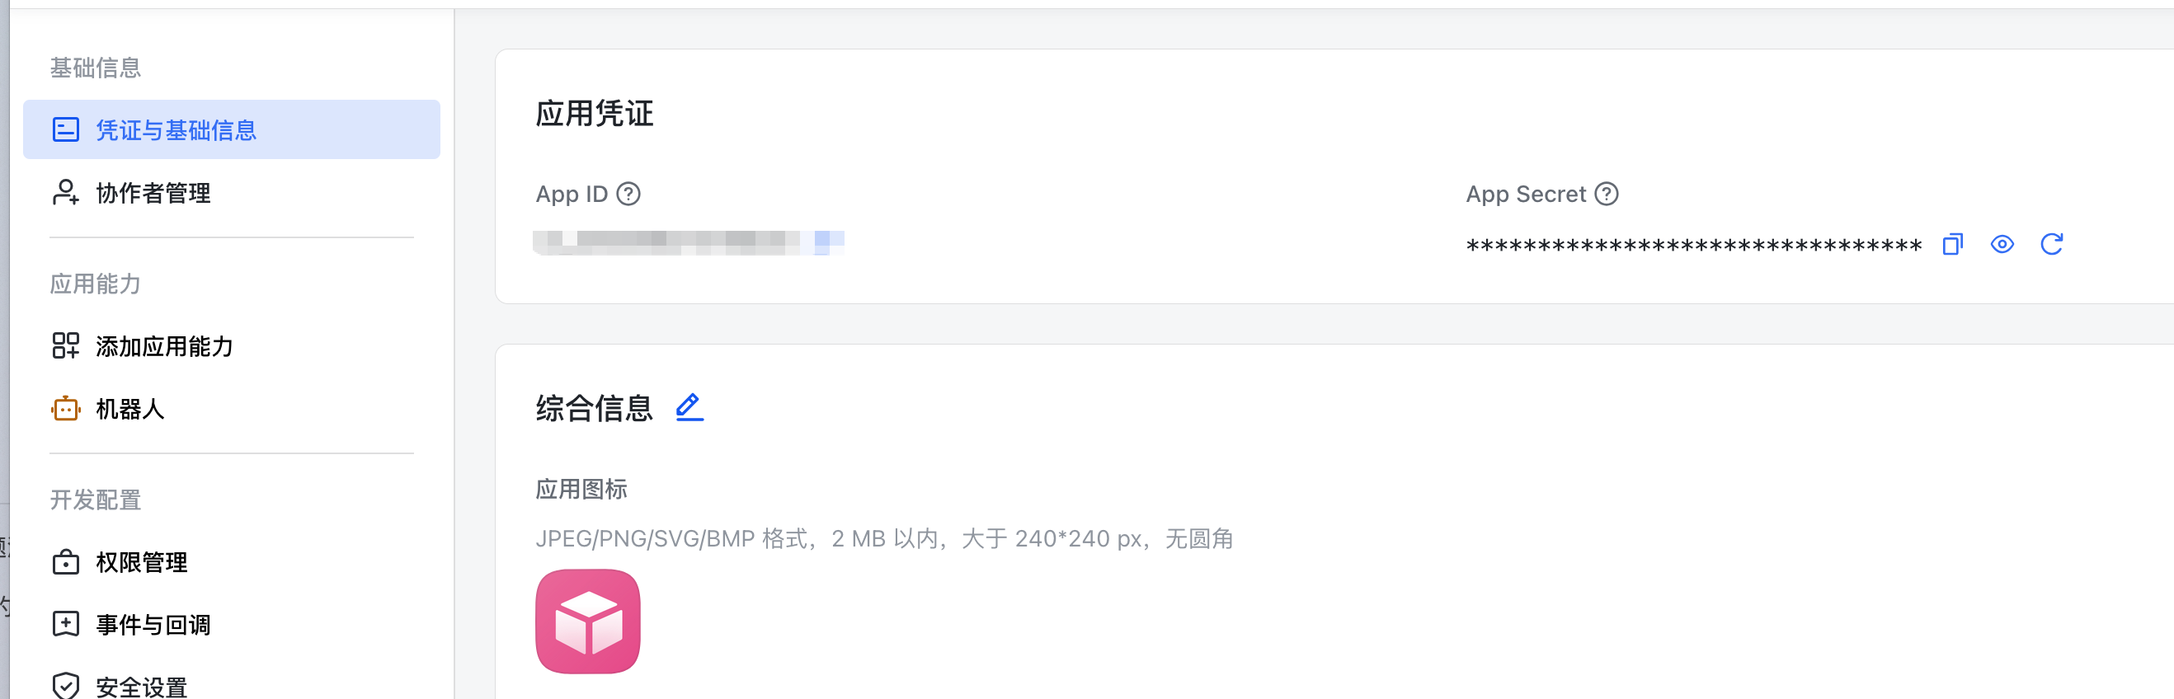Click the 协作者管理 person-add icon
The height and width of the screenshot is (699, 2174).
pyautogui.click(x=66, y=193)
